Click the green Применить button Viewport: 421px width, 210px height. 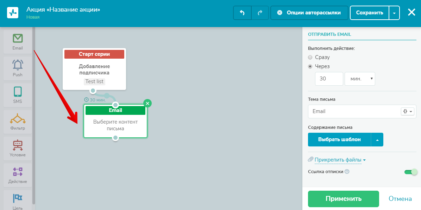click(344, 199)
